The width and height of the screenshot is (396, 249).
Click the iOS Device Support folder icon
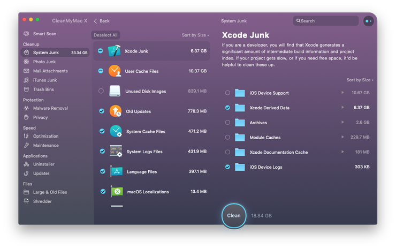click(240, 93)
